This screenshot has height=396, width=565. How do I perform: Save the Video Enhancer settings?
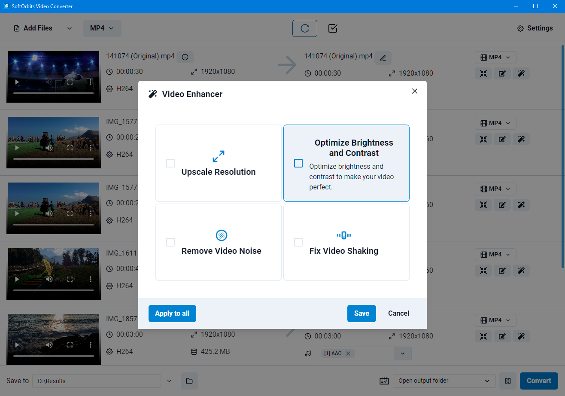coord(361,314)
